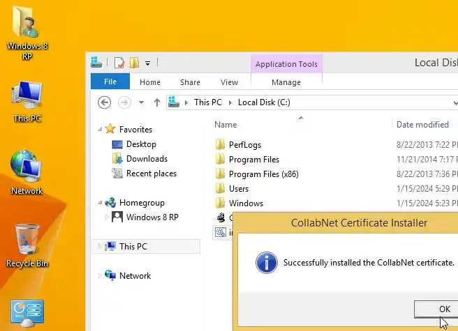Select Downloads under Favorites

tap(147, 159)
